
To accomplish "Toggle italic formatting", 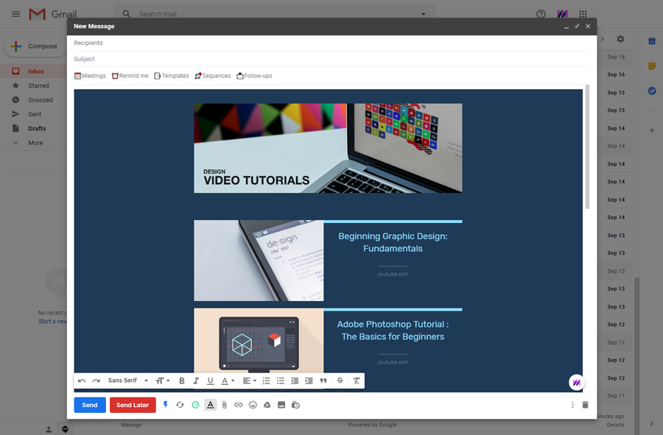I will click(x=197, y=381).
